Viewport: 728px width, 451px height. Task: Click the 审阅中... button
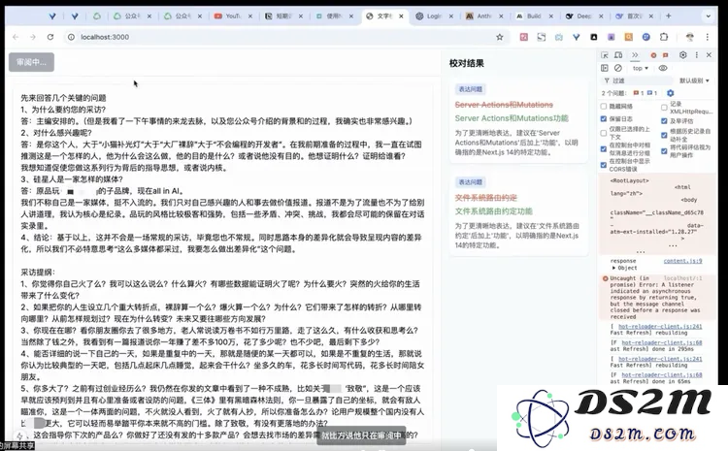tap(31, 62)
